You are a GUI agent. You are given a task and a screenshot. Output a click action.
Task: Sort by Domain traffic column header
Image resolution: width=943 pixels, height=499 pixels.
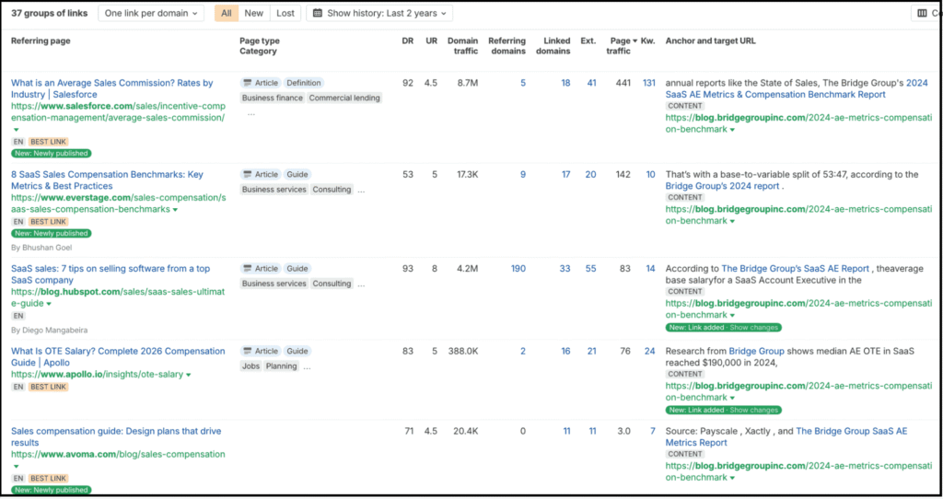[x=462, y=46]
